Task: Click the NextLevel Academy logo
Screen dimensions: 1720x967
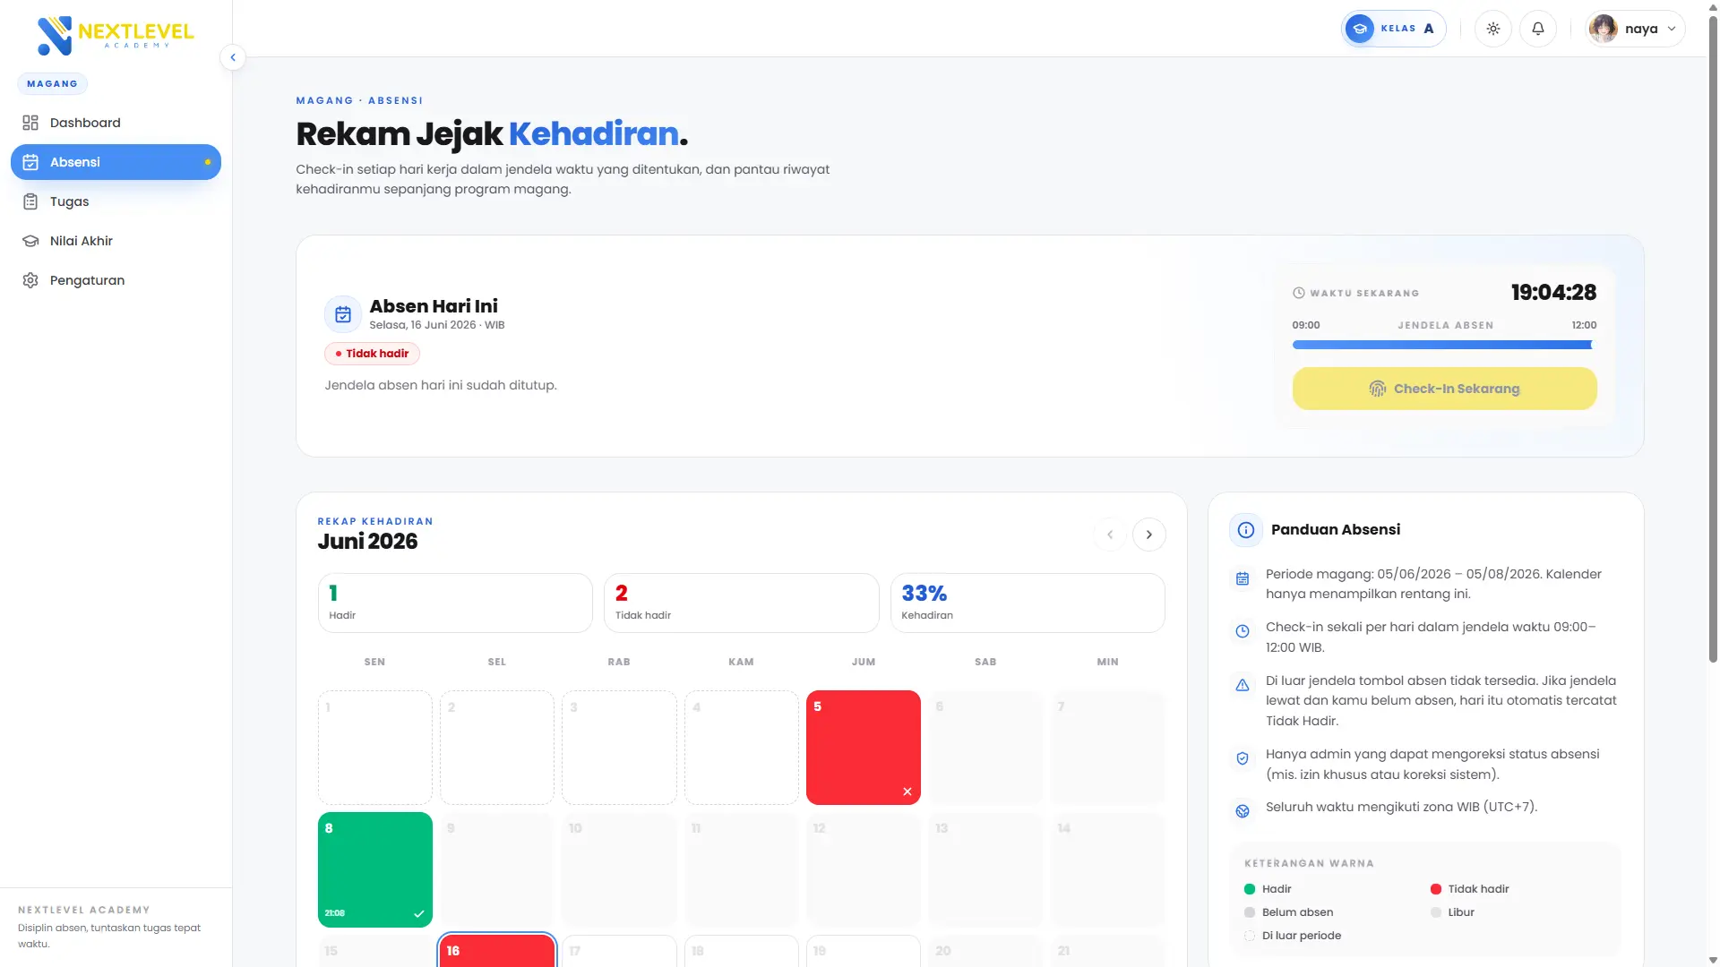Action: 116,35
